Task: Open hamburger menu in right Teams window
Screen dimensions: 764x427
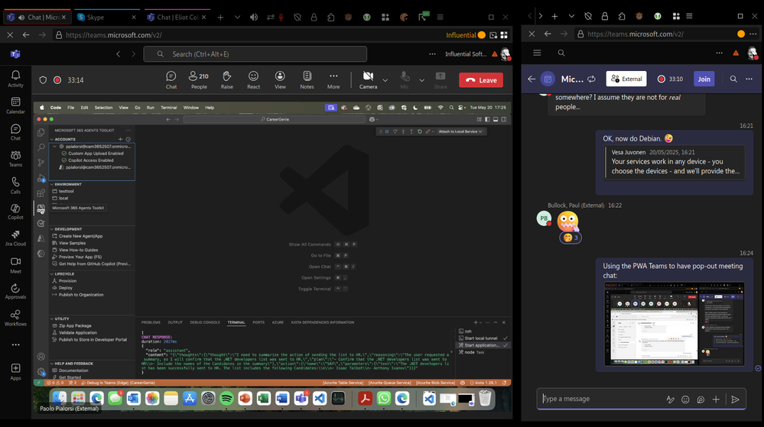Action: tap(537, 53)
